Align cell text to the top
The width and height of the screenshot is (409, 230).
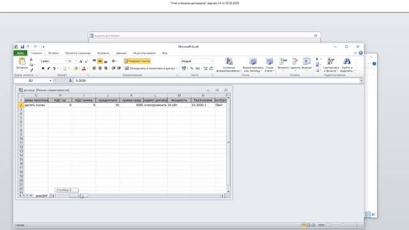tap(94, 61)
